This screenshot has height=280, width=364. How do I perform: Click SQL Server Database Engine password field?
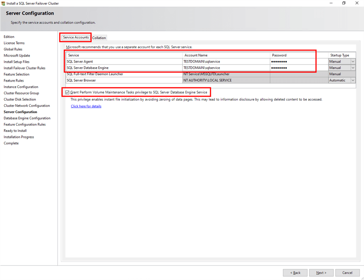299,68
